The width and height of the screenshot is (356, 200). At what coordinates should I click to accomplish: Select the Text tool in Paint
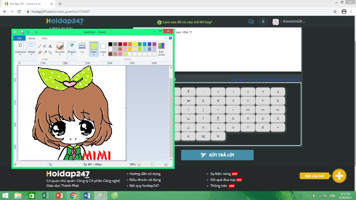[50, 46]
